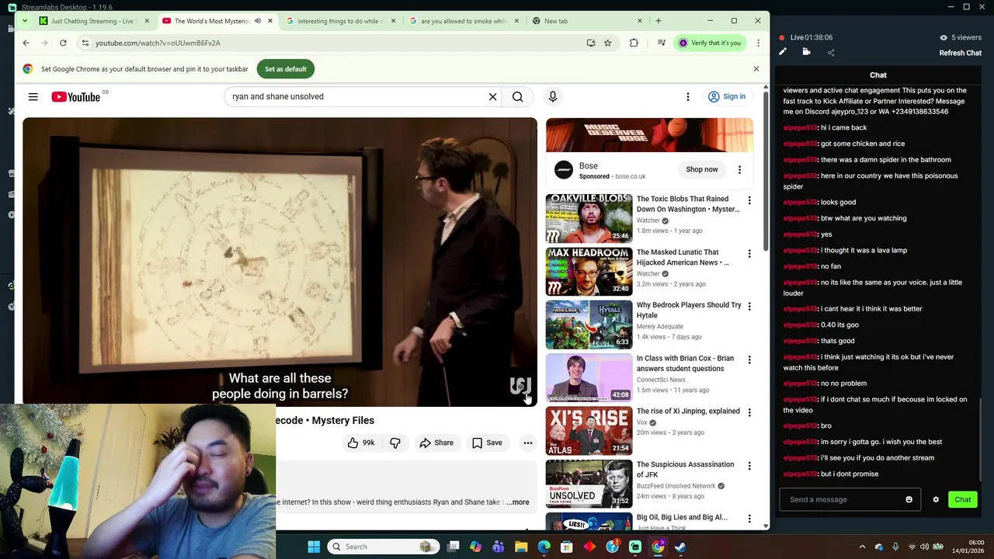This screenshot has width=994, height=559.
Task: Sign in to YouTube
Action: 727,96
